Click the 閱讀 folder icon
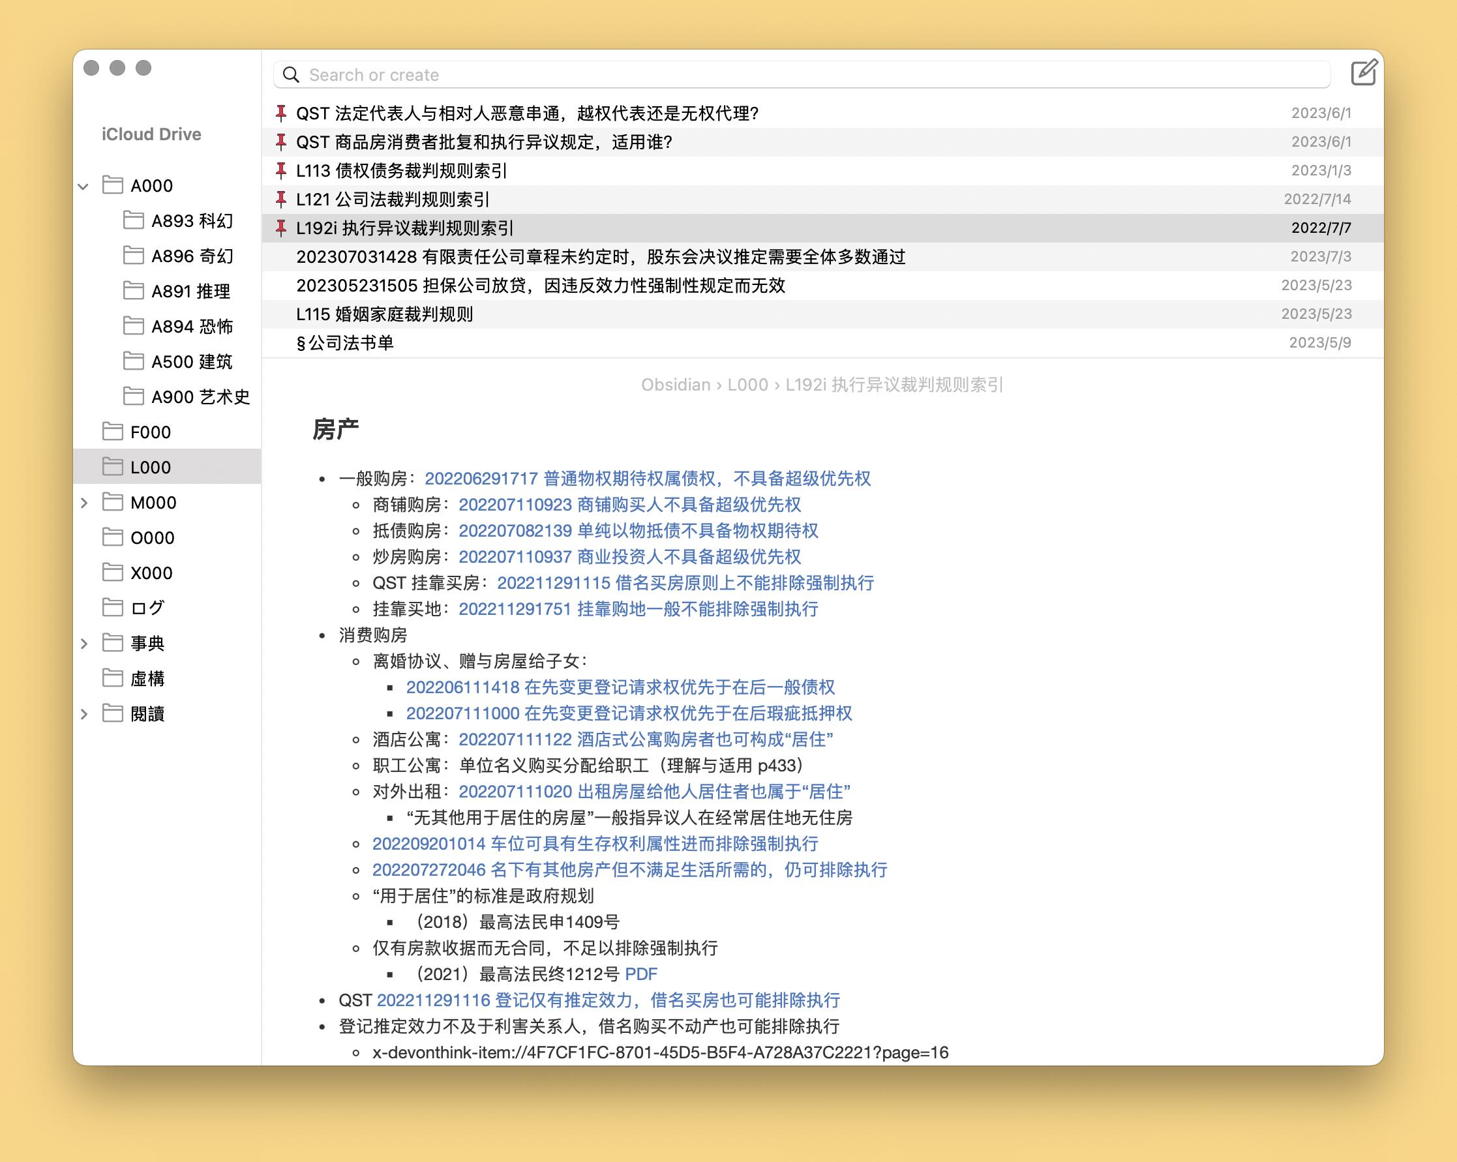The image size is (1457, 1162). (112, 713)
